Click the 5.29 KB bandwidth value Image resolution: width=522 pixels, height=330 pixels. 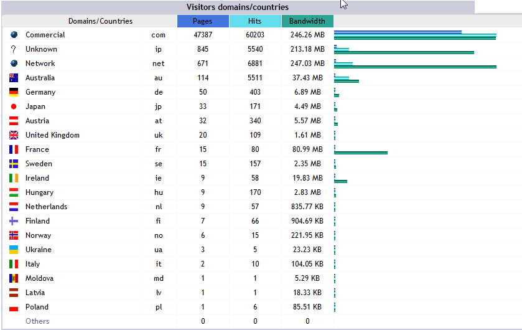tap(307, 278)
